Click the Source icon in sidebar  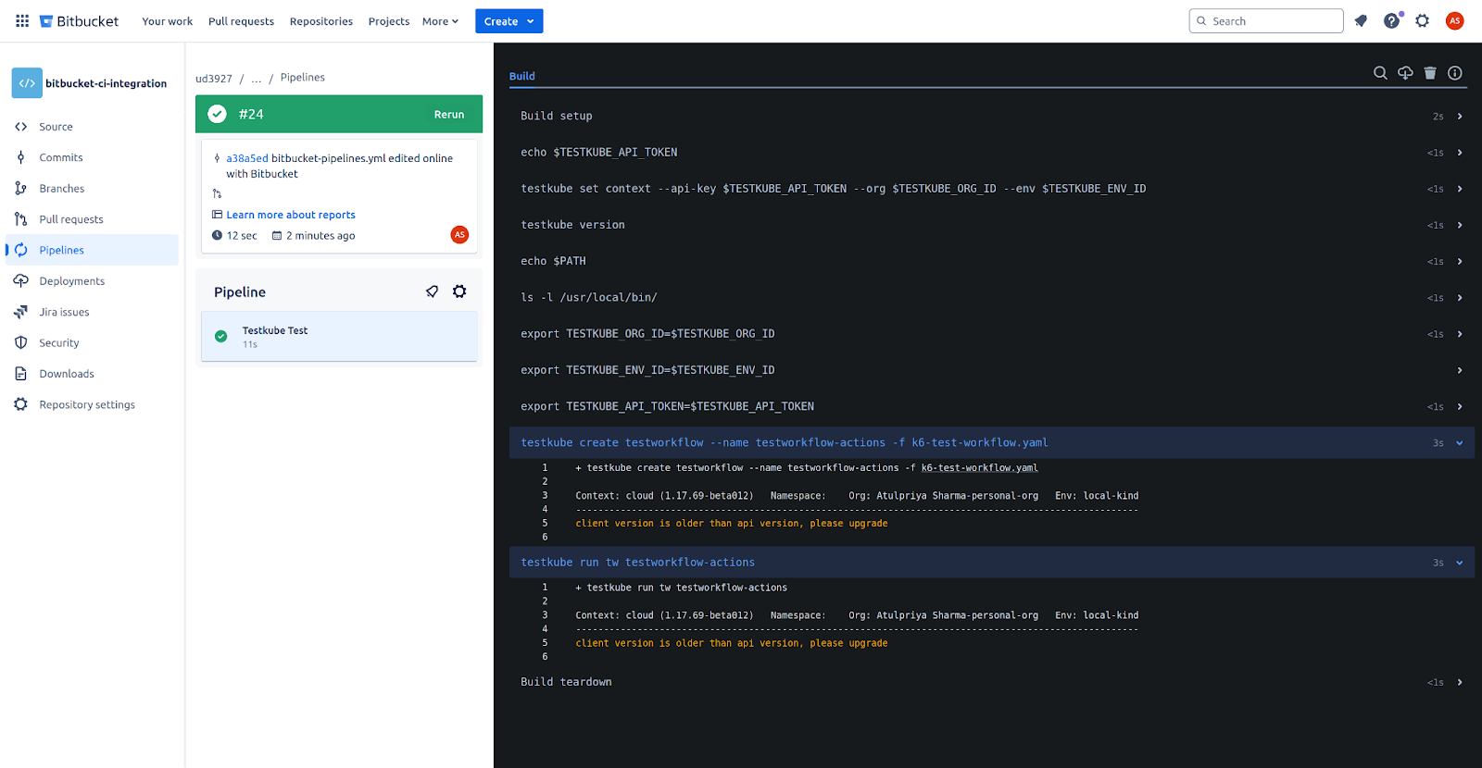(x=21, y=127)
